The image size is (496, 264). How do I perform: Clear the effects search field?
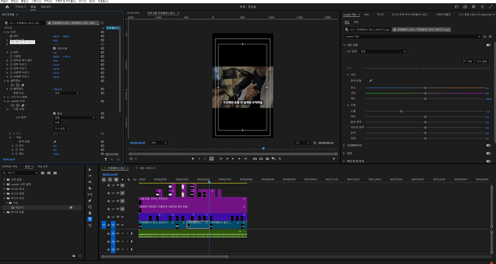click(x=36, y=173)
